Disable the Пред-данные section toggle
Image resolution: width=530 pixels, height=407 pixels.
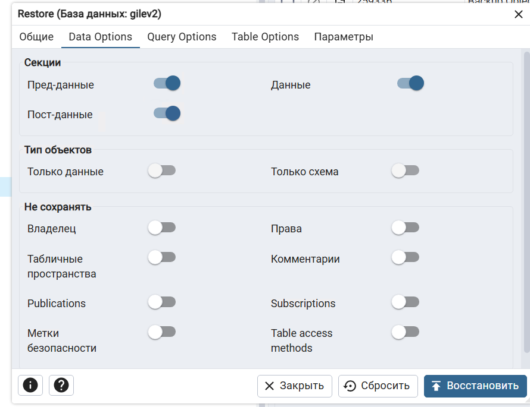click(x=167, y=83)
